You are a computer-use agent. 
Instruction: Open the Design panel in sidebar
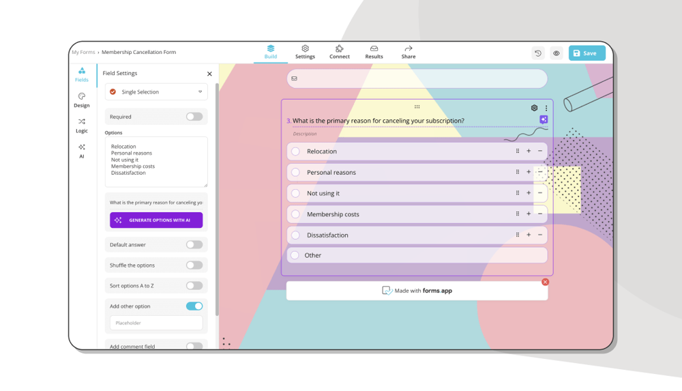[x=82, y=100]
